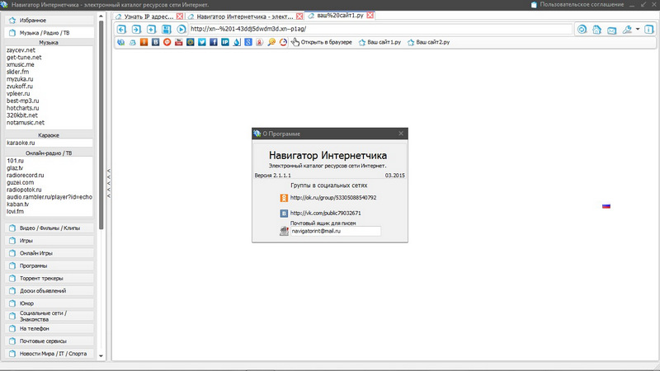This screenshot has height=371, width=660.
Task: Click the globe icon in the bookmarks bar
Action: [x=120, y=42]
